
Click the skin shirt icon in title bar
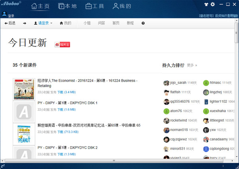point(206,4)
